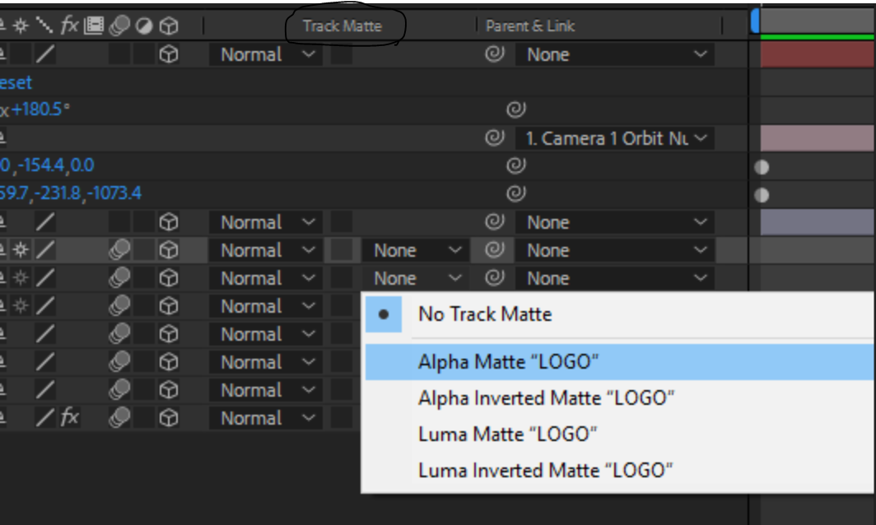Click the Adjustment Layer half-circle header icon

[144, 26]
